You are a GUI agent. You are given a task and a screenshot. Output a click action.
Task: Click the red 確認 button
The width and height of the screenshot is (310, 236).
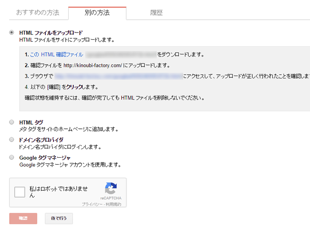23,218
